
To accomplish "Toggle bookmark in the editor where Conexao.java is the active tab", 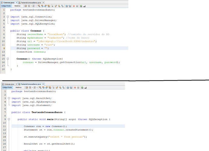I will point(62,6).
